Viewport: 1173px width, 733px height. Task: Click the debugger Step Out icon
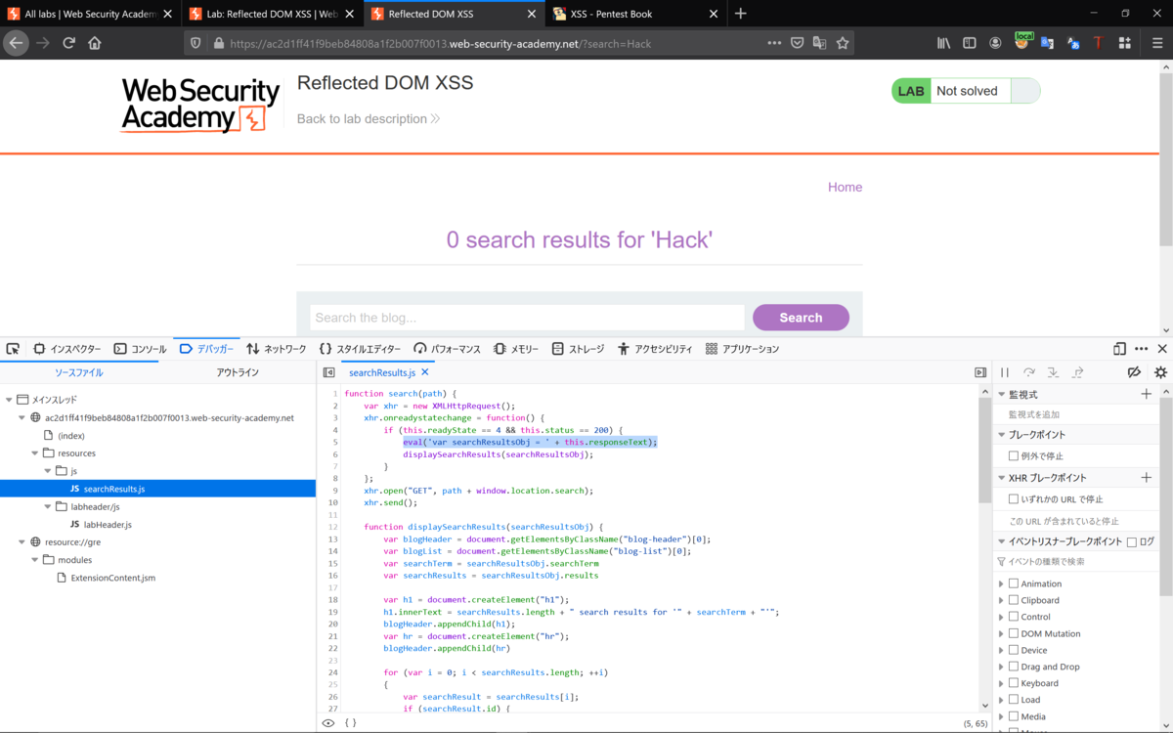pyautogui.click(x=1077, y=372)
